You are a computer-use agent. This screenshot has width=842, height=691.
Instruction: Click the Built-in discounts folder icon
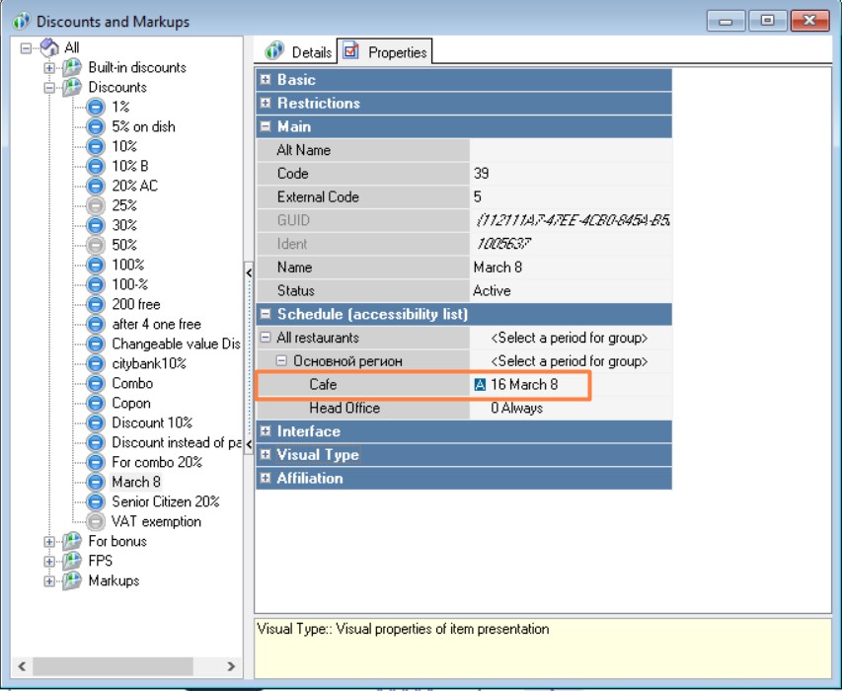point(71,67)
